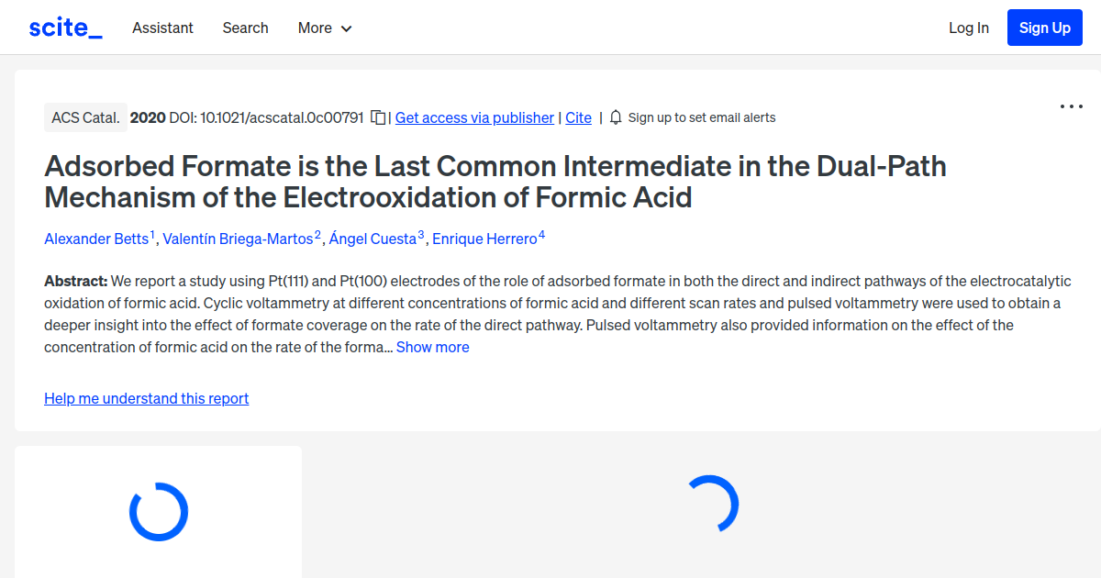Click Help me understand this report
The height and width of the screenshot is (578, 1101).
(146, 398)
